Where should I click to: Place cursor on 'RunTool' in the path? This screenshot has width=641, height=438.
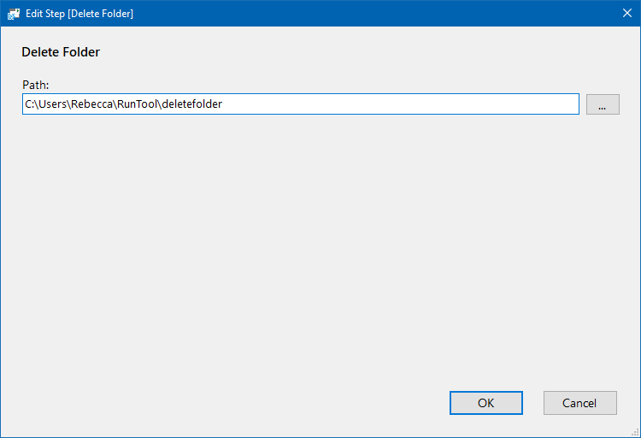[x=137, y=104]
